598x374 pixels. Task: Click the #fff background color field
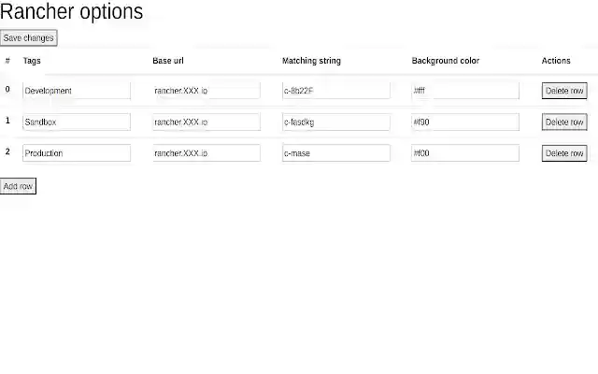(465, 91)
